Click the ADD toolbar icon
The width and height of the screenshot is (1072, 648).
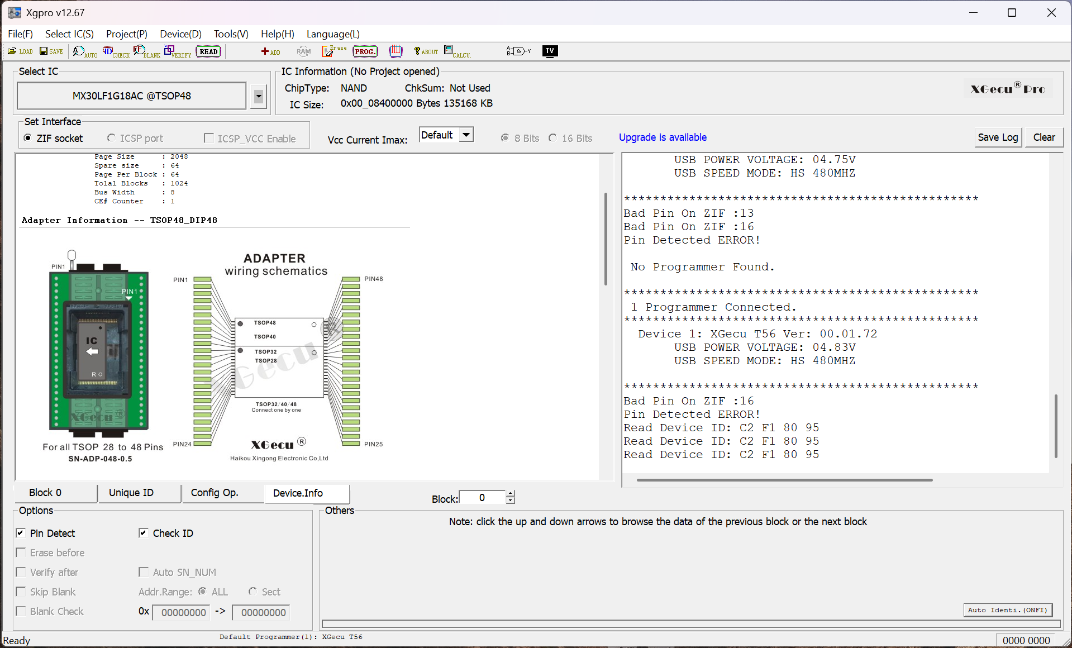pyautogui.click(x=270, y=51)
